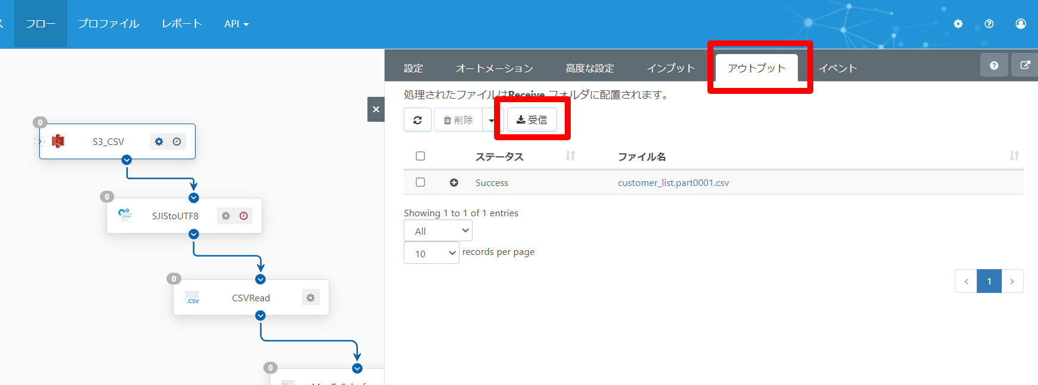Select page 1 in pagination
This screenshot has height=385, width=1038.
click(x=989, y=281)
